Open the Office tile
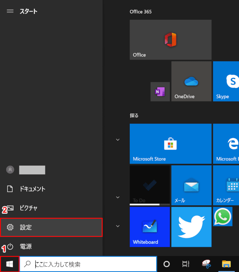The image size is (239, 272). pos(171,40)
